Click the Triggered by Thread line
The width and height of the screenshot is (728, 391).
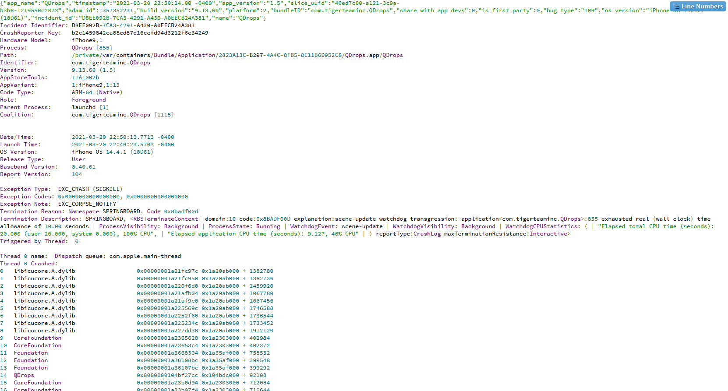39,241
